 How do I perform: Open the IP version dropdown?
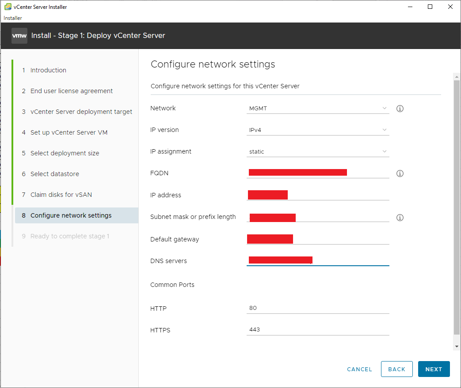pyautogui.click(x=318, y=130)
